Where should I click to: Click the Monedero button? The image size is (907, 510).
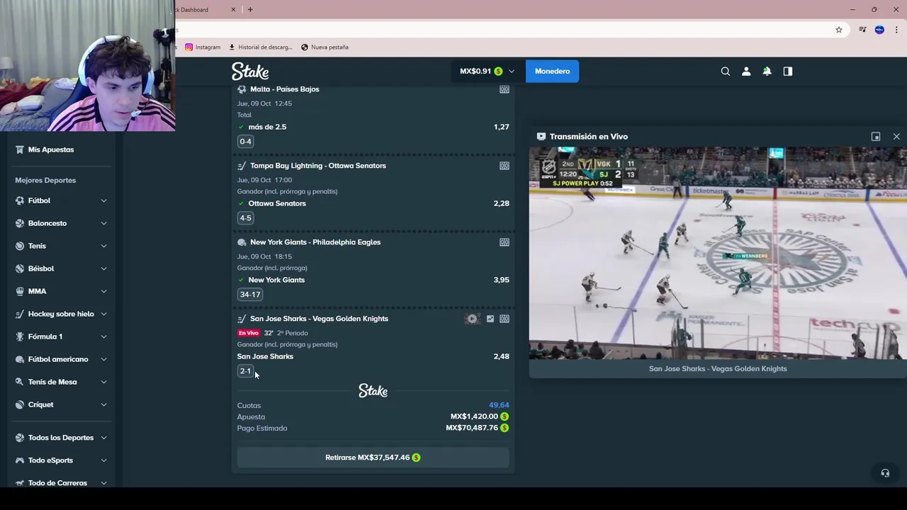click(x=552, y=71)
